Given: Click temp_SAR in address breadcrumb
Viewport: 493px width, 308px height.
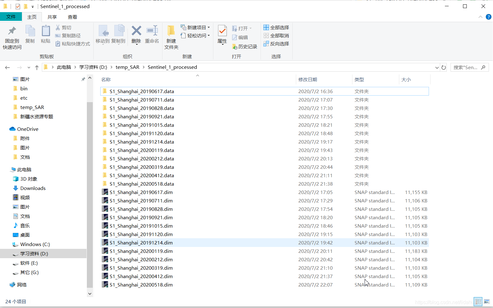Looking at the screenshot, I should [127, 67].
